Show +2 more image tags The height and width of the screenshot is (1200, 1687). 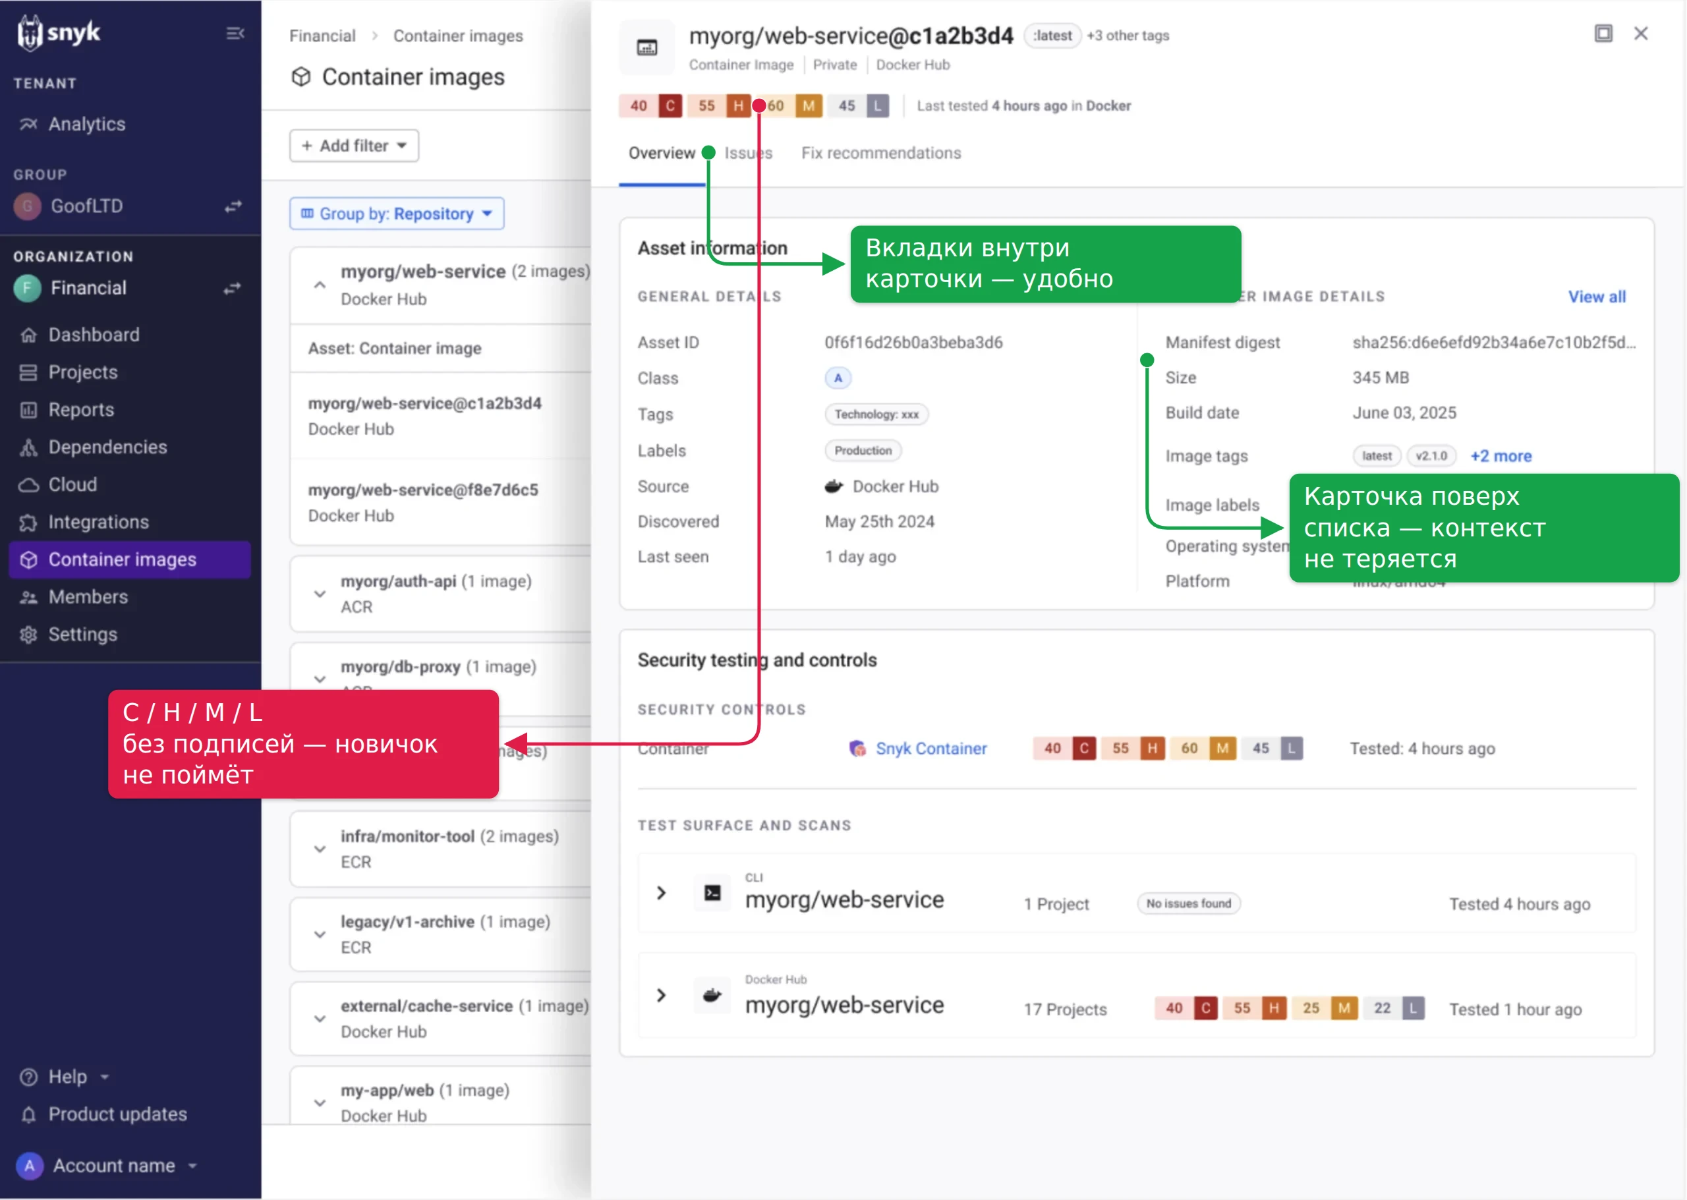coord(1501,456)
